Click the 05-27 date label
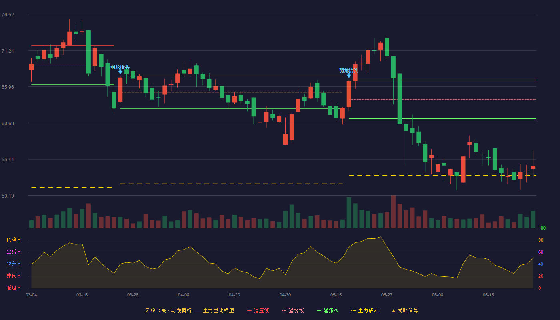Viewport: 560px width, 320px height. [387, 295]
